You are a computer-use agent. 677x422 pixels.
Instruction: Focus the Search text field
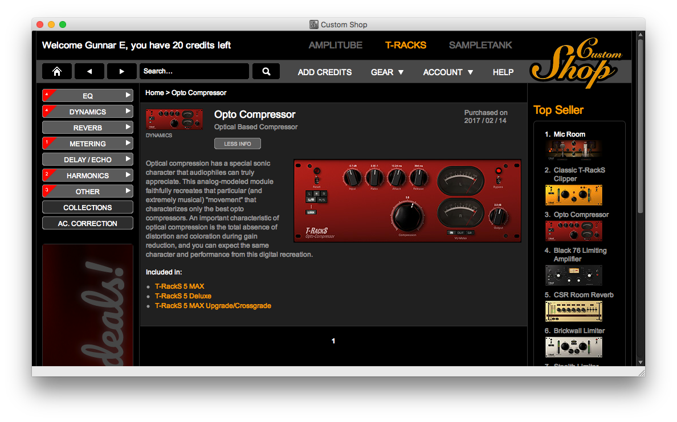pyautogui.click(x=194, y=71)
